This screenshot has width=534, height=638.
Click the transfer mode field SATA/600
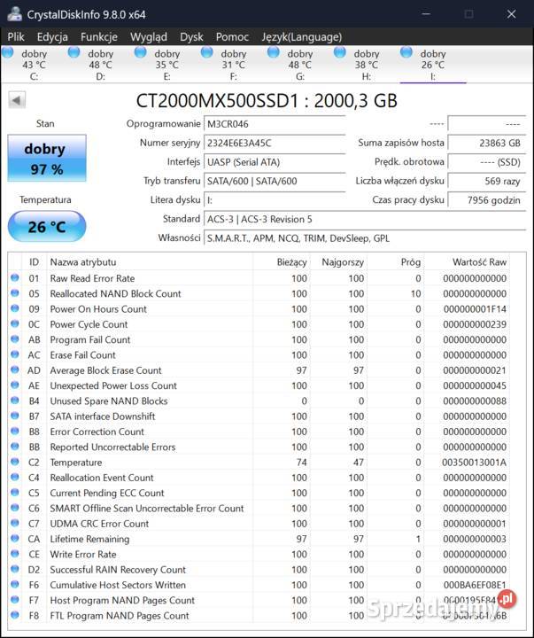(x=275, y=181)
